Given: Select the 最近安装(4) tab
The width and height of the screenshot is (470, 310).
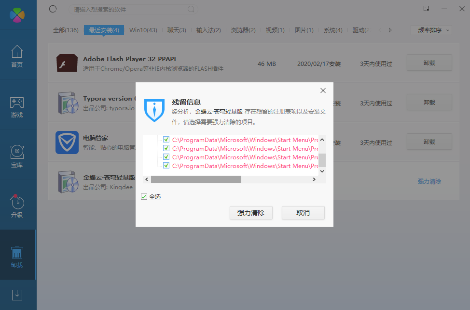Looking at the screenshot, I should coord(104,30).
